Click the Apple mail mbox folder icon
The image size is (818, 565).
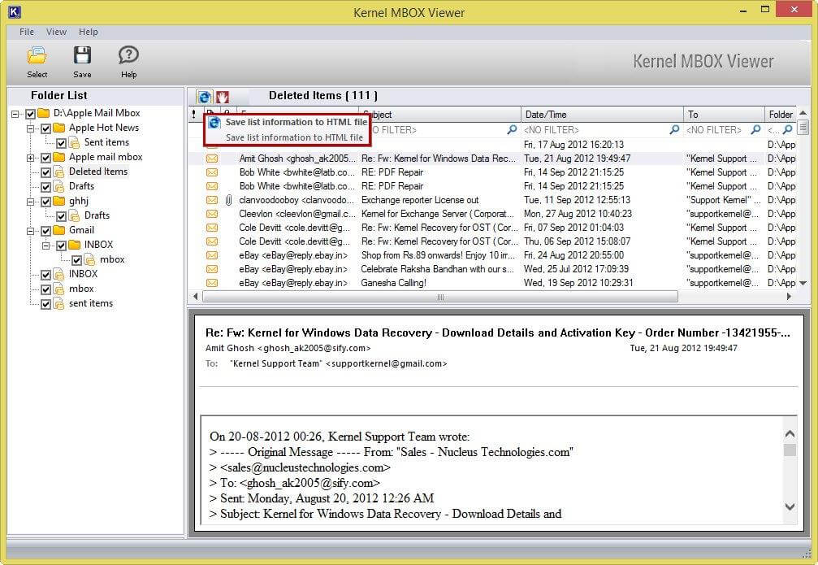click(59, 157)
